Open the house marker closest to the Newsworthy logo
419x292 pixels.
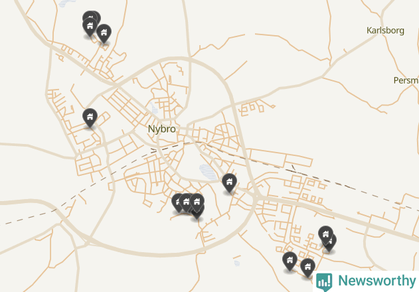(307, 267)
